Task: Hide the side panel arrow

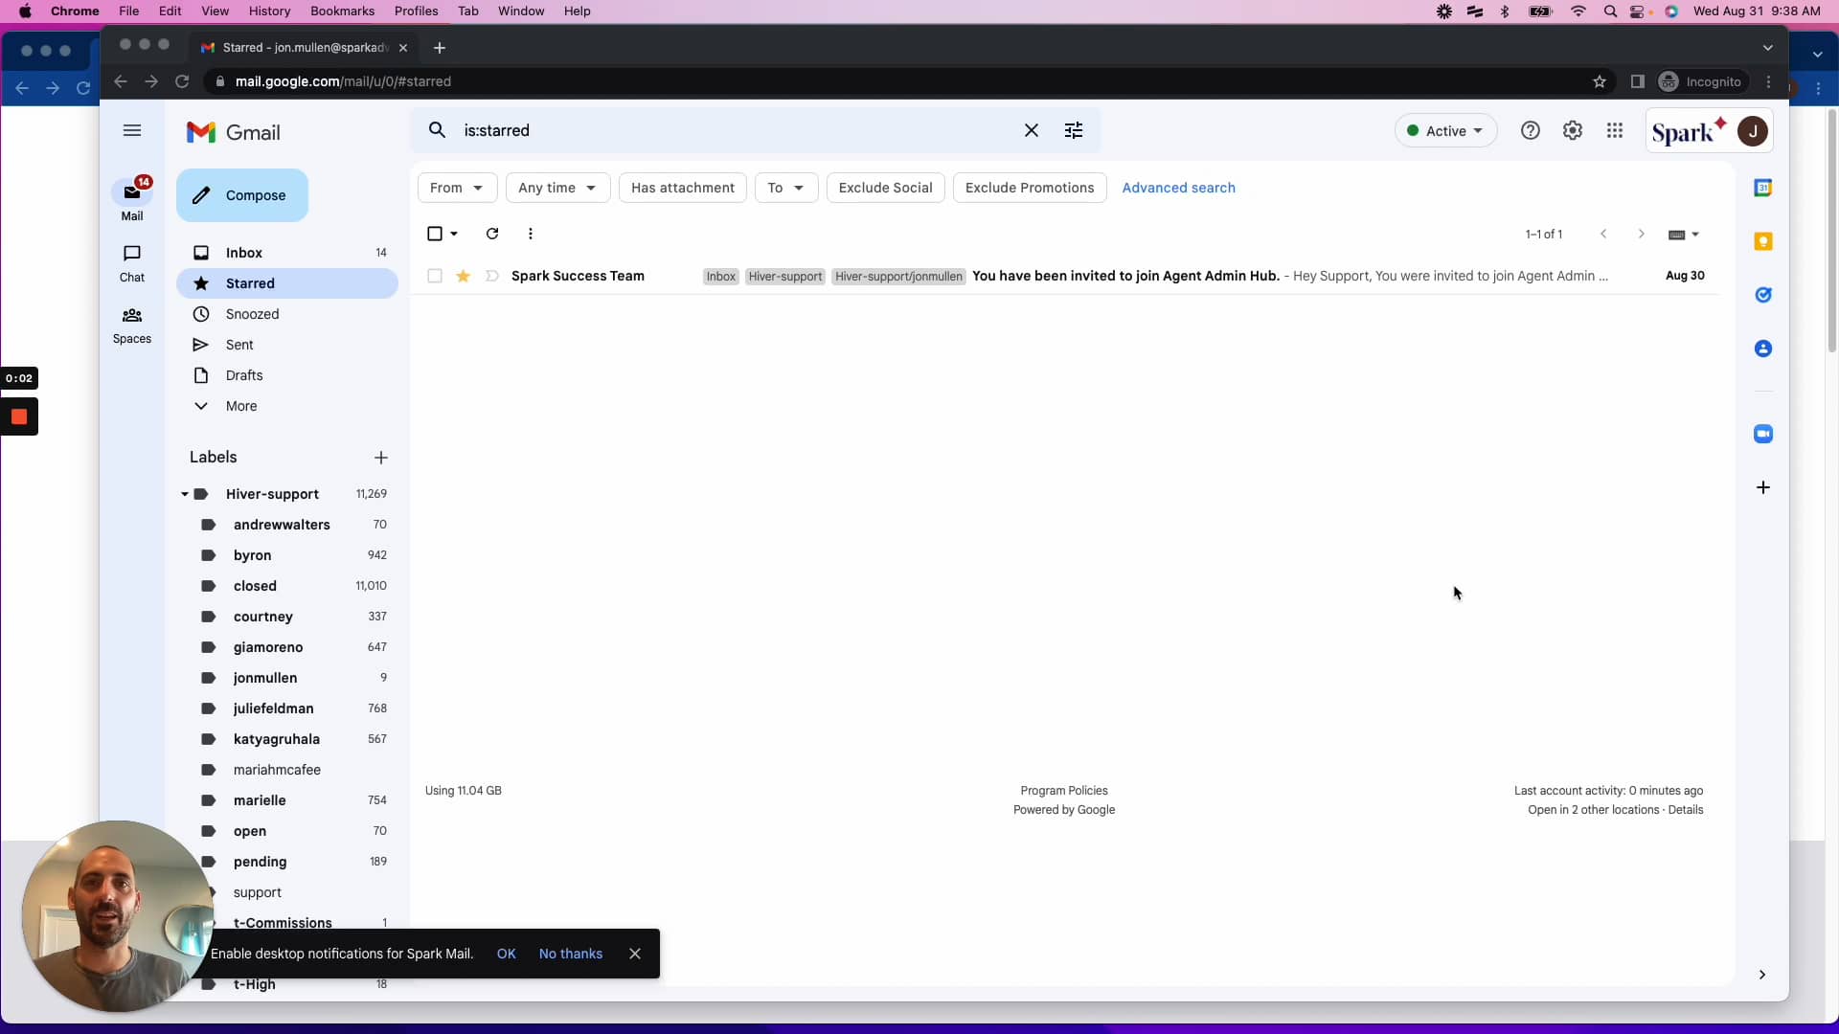Action: (1762, 975)
